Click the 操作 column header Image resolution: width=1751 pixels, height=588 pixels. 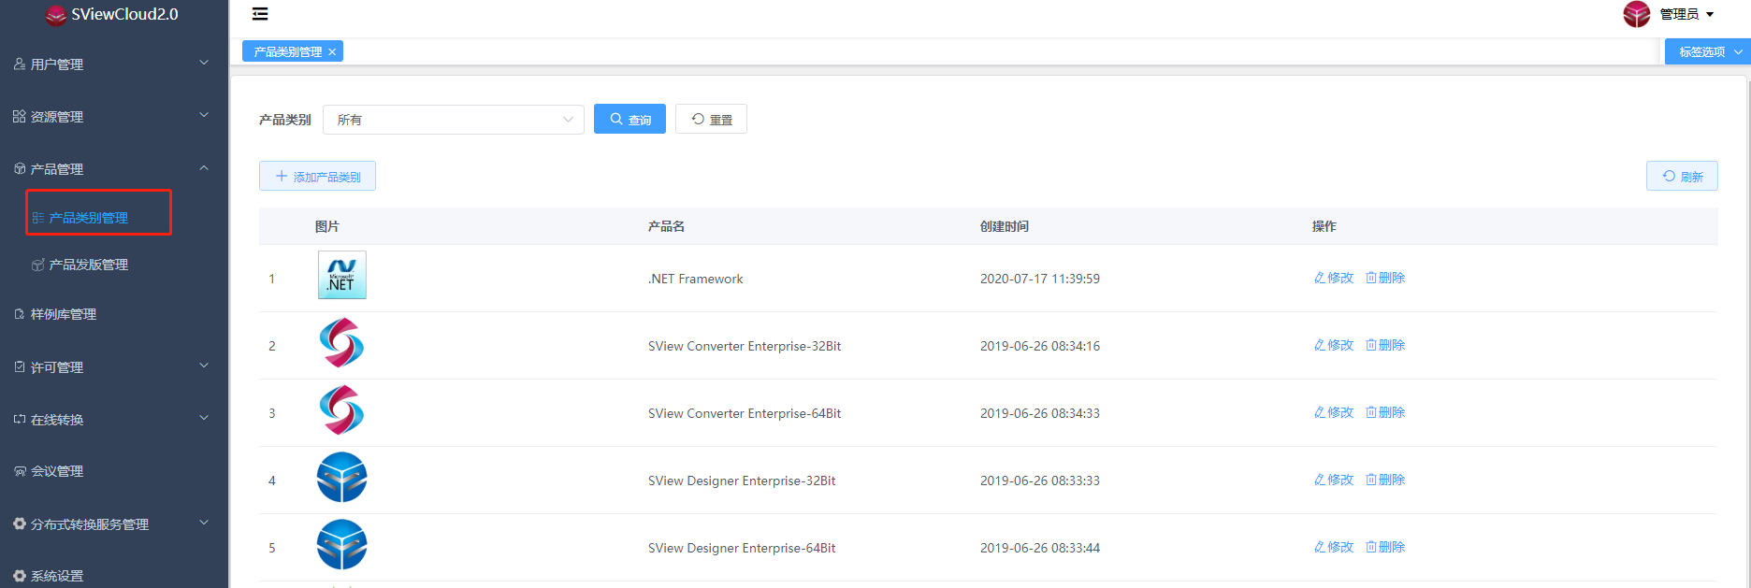coord(1324,226)
